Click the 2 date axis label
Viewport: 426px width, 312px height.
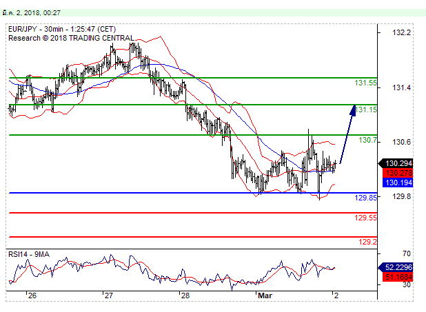336,295
